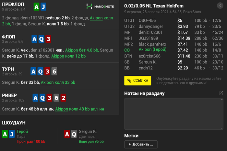Click the $14.39 stack value
This screenshot has width=227, height=151.
point(184,38)
